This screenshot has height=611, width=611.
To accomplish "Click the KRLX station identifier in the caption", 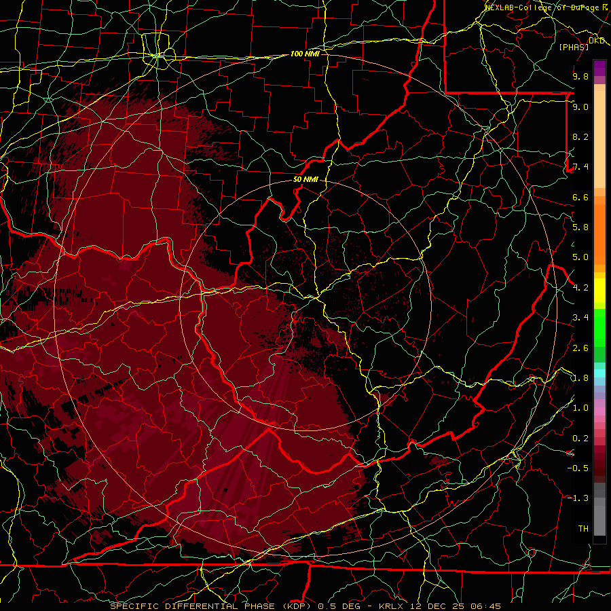I will [392, 606].
